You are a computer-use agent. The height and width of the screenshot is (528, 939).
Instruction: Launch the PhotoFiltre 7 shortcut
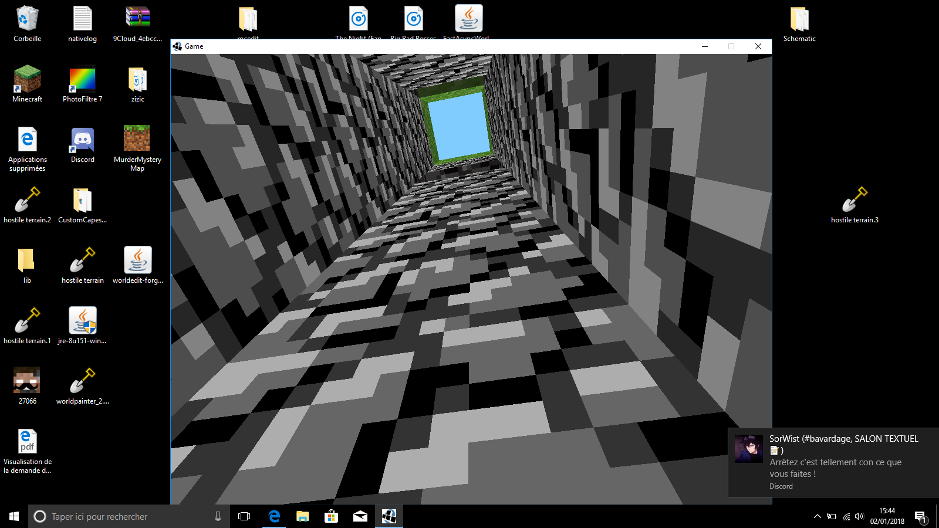tap(82, 79)
